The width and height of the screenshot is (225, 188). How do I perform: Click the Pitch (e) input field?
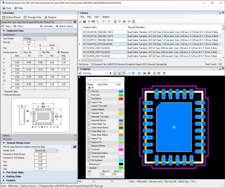tap(29, 42)
